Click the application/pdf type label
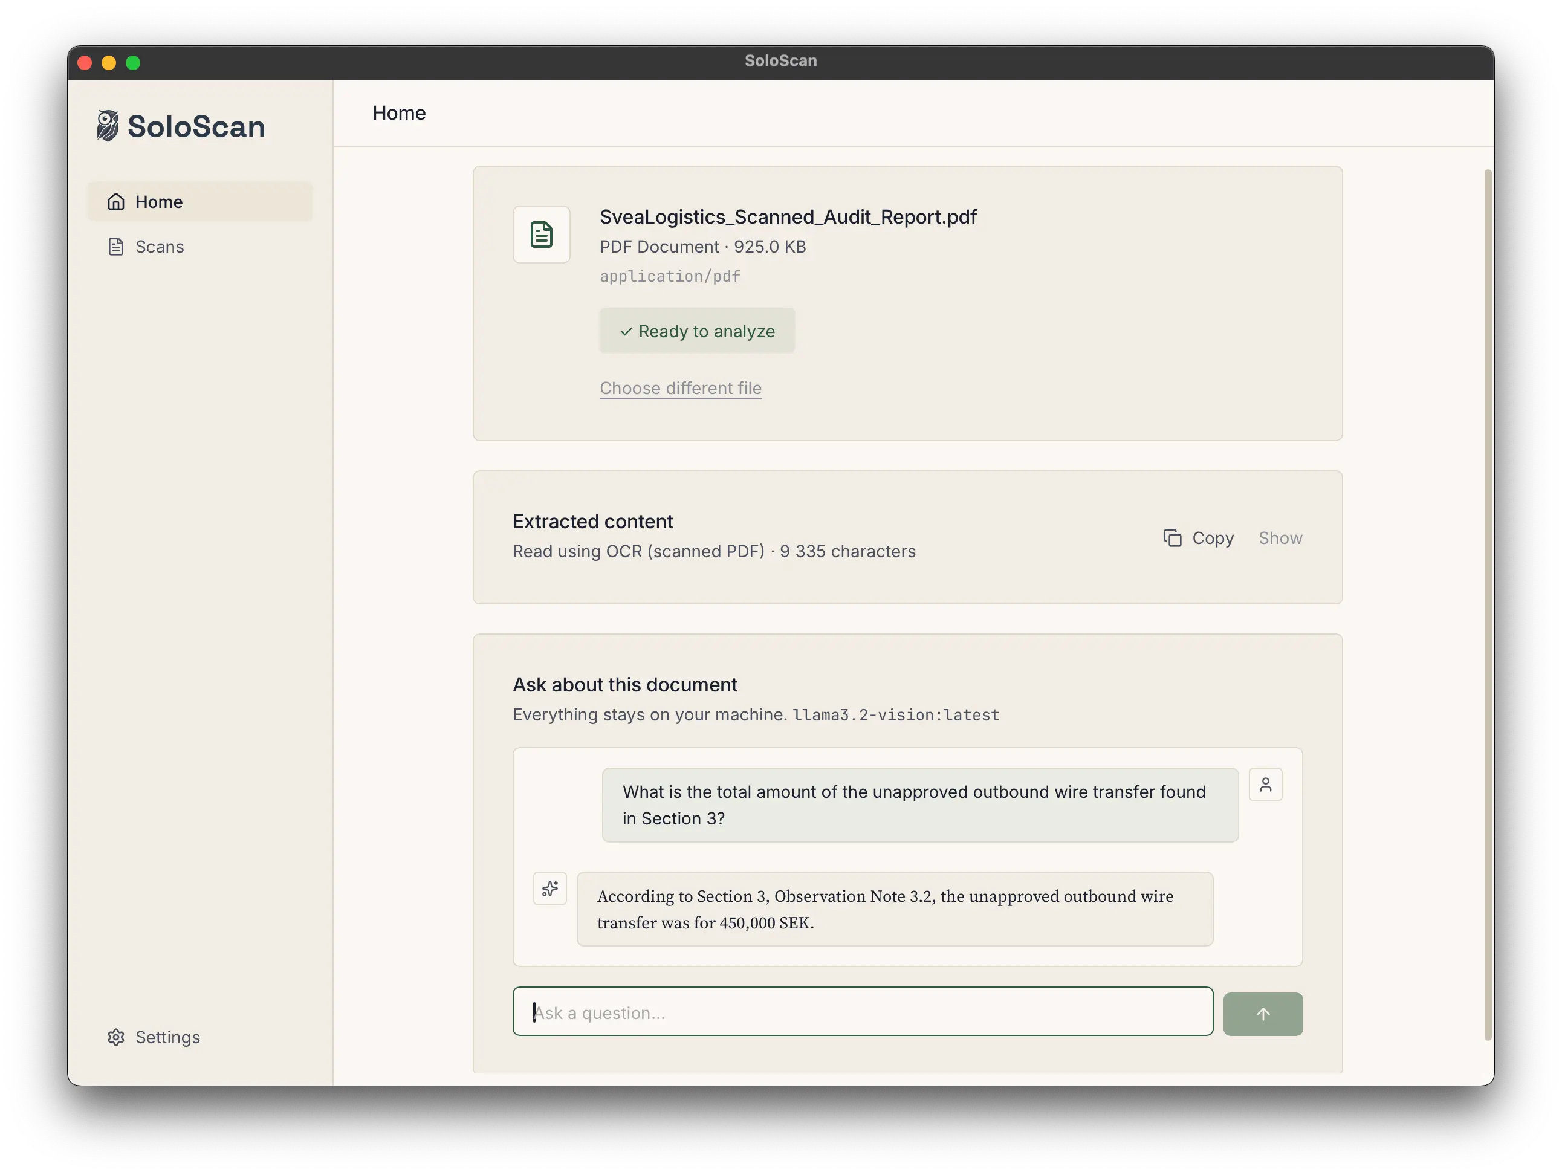The width and height of the screenshot is (1562, 1175). coord(670,276)
